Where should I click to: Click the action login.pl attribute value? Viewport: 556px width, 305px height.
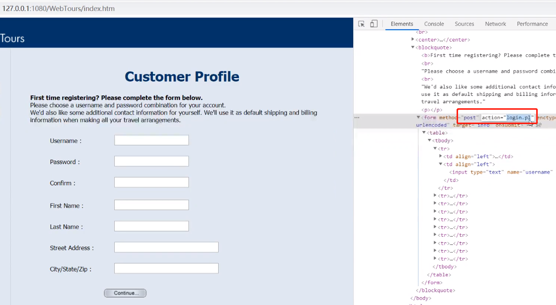(518, 117)
